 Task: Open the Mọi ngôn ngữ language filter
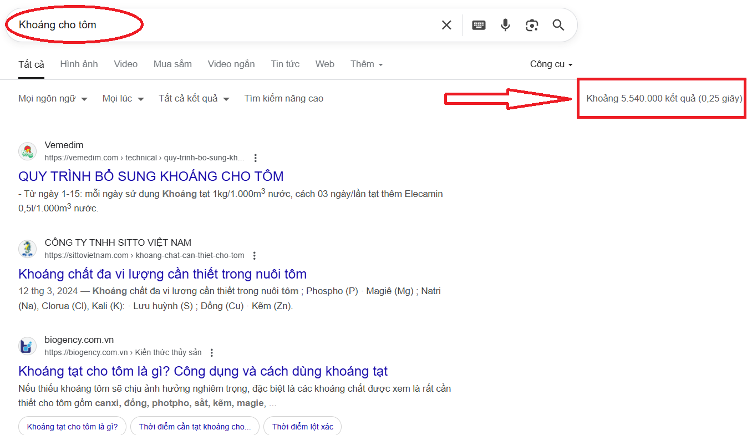pyautogui.click(x=53, y=99)
